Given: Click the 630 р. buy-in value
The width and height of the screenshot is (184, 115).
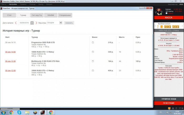Looking at the screenshot, I should coord(111,71).
